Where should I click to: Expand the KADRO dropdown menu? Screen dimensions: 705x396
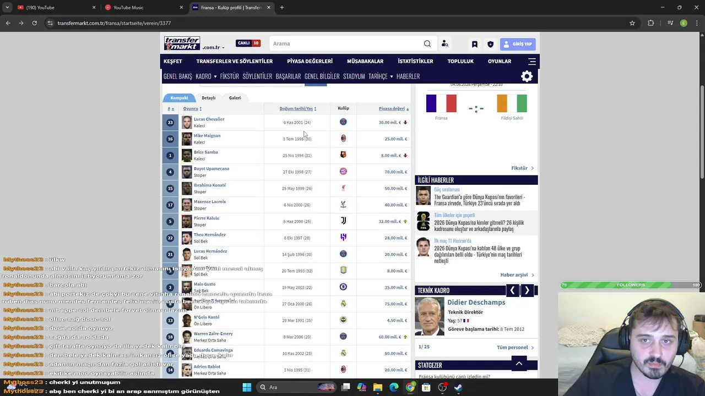tap(206, 76)
